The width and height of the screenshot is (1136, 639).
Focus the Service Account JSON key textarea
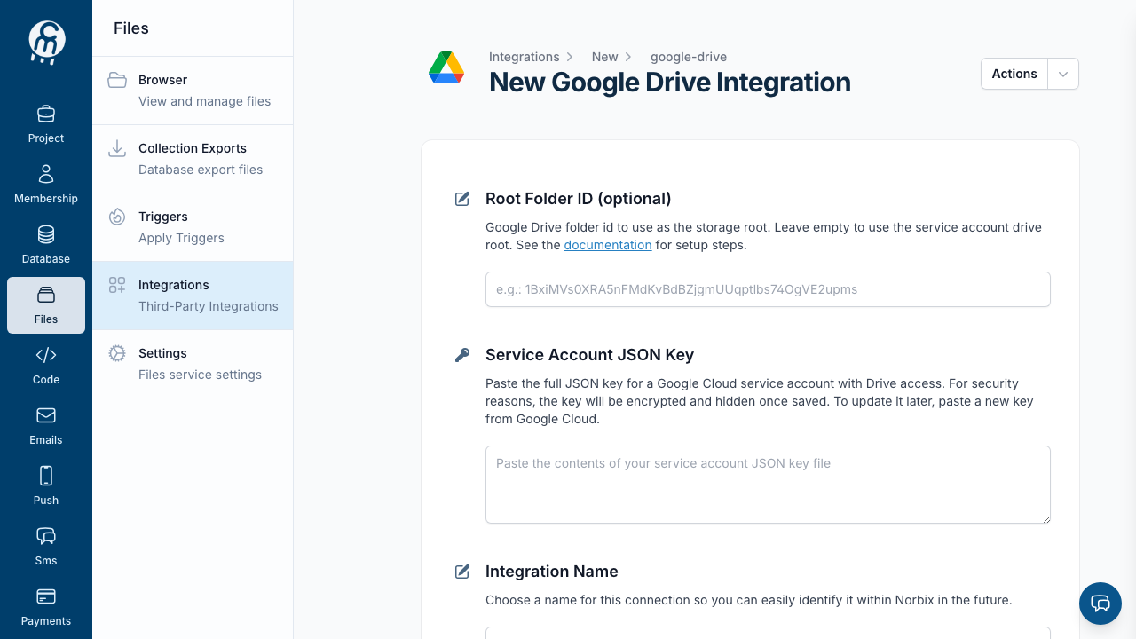click(768, 485)
